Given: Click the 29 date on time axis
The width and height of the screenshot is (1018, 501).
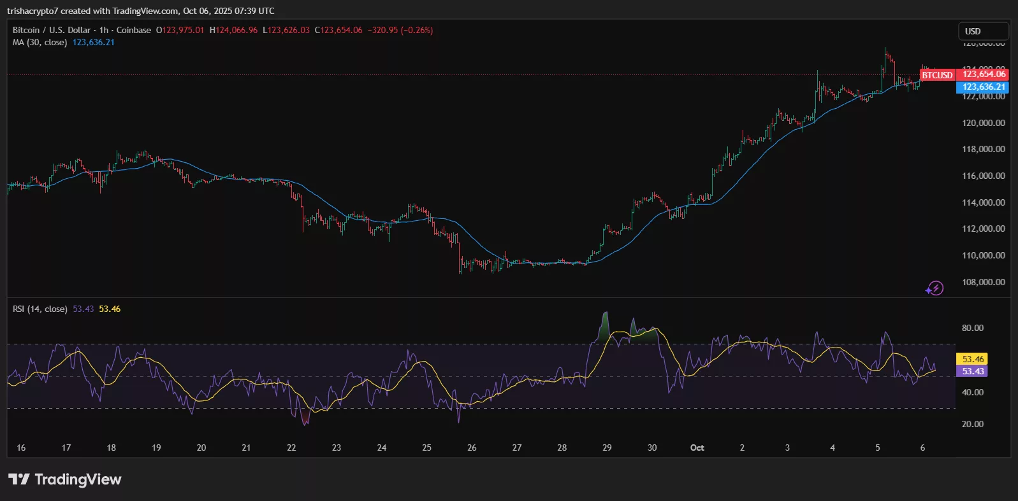Looking at the screenshot, I should click(x=607, y=448).
